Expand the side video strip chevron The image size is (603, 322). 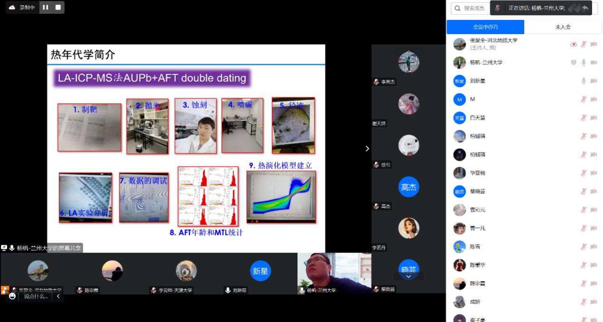(367, 149)
